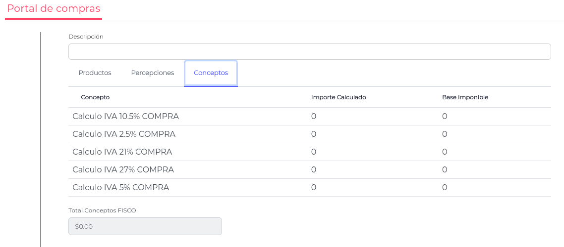Select the Calculo IVA 5% COMPRA row
Viewport: 564px width, 247px height.
tap(120, 188)
